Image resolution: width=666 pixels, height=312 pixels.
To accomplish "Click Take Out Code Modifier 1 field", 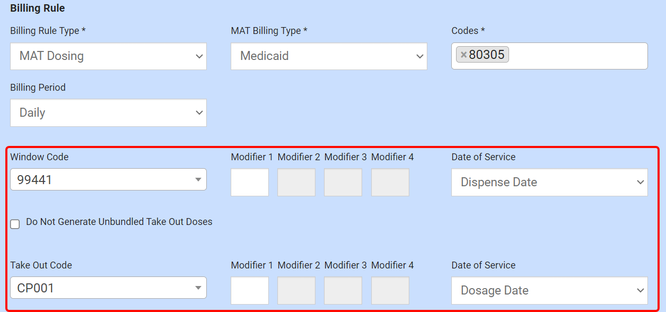I will point(250,291).
